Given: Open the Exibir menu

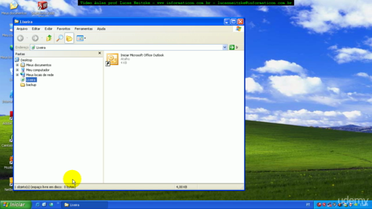Looking at the screenshot, I should click(48, 28).
